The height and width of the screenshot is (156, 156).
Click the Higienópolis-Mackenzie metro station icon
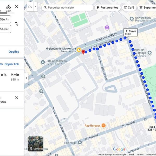[x=79, y=50]
